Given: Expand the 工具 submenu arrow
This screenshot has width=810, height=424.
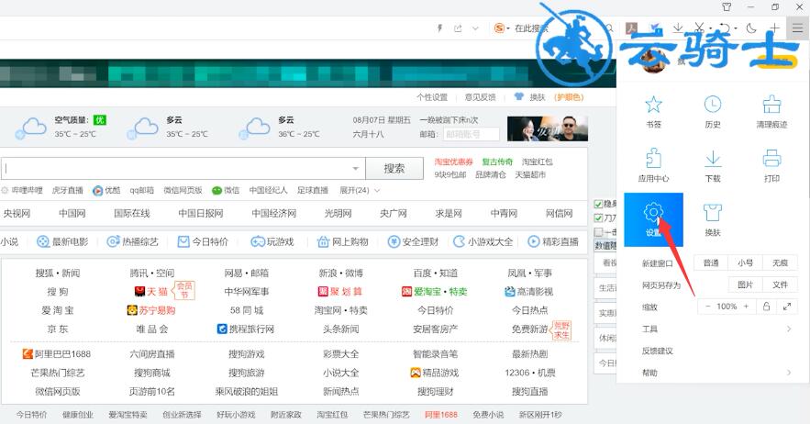Looking at the screenshot, I should [789, 329].
